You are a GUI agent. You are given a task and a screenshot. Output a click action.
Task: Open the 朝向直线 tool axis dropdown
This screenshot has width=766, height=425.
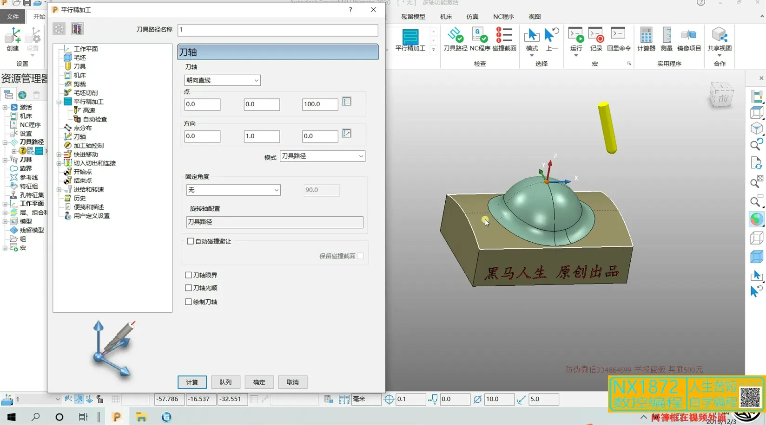222,80
